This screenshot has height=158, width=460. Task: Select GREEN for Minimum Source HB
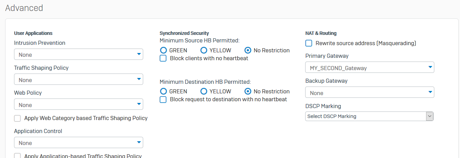(164, 50)
